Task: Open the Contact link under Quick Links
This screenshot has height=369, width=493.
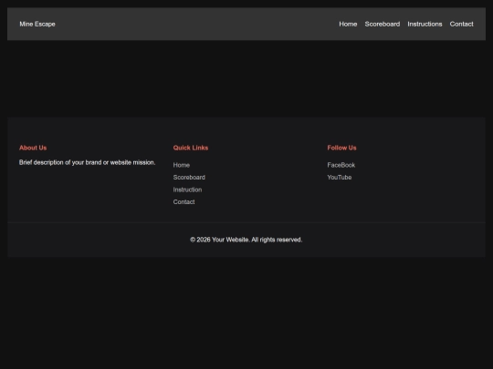Action: click(x=184, y=201)
